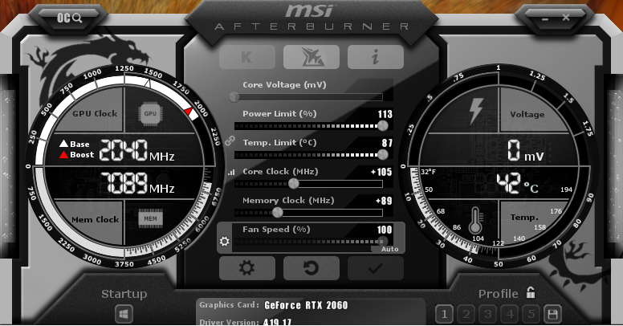Click the 42 °C temperature readout
Screen dimensions: 623x326
pyautogui.click(x=517, y=184)
